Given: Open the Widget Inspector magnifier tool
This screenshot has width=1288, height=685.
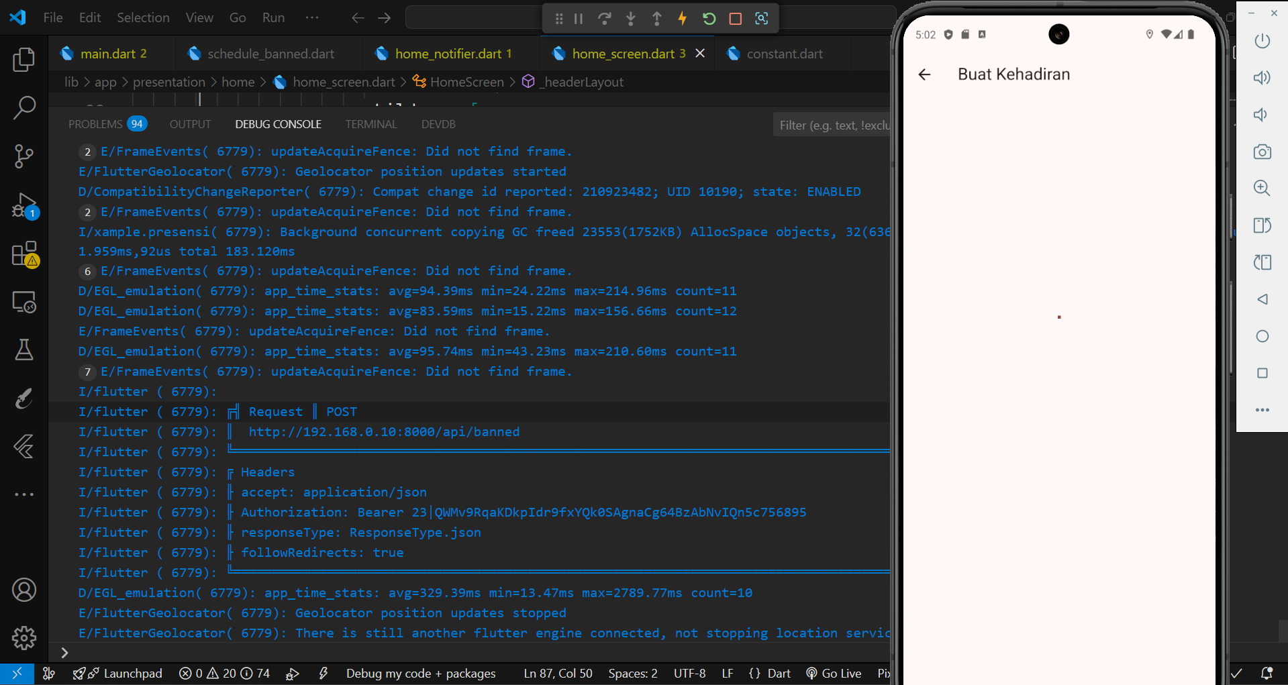Looking at the screenshot, I should coord(761,18).
